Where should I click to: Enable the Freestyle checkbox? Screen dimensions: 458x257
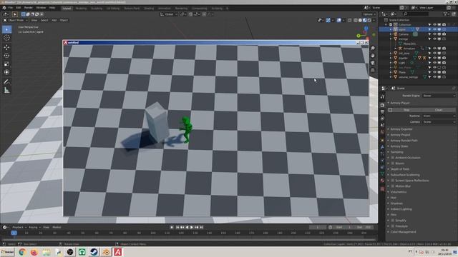click(393, 226)
